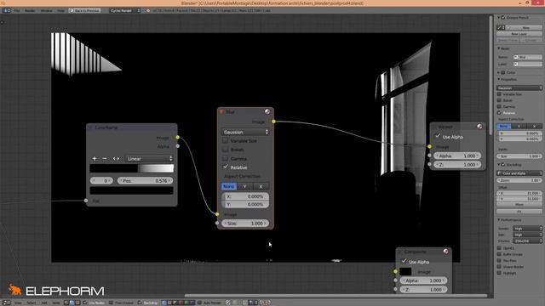Remove a color stop with the ColorRamp minus button
The image size is (545, 306).
[x=105, y=159]
